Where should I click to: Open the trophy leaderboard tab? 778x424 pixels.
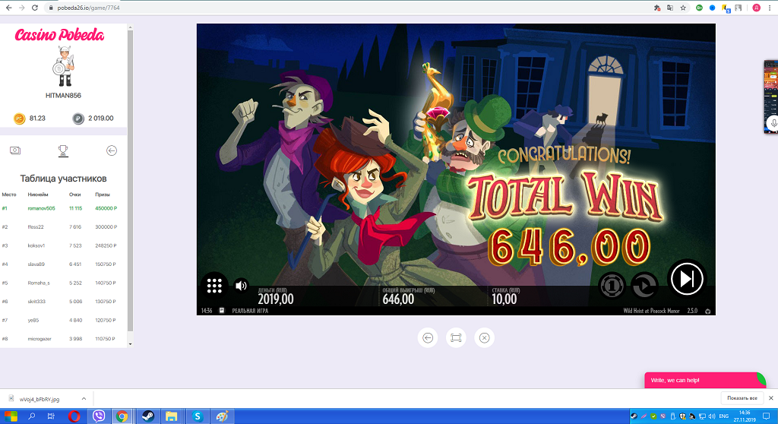click(x=63, y=150)
